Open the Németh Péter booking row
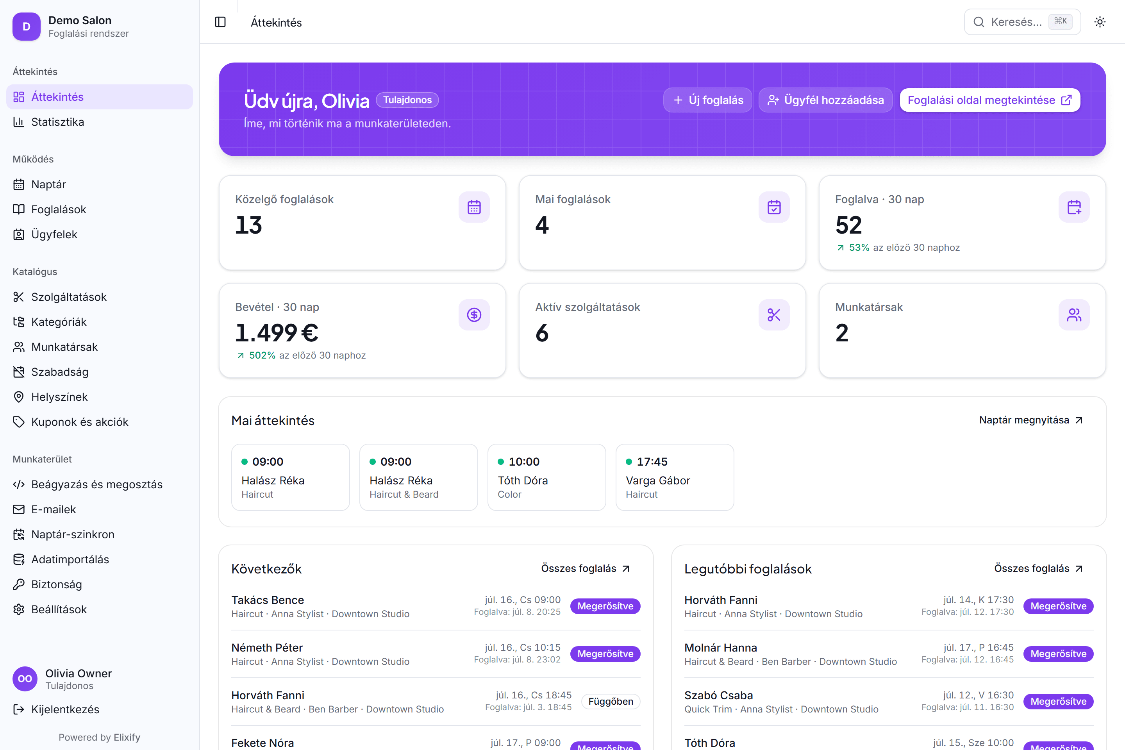 click(436, 654)
